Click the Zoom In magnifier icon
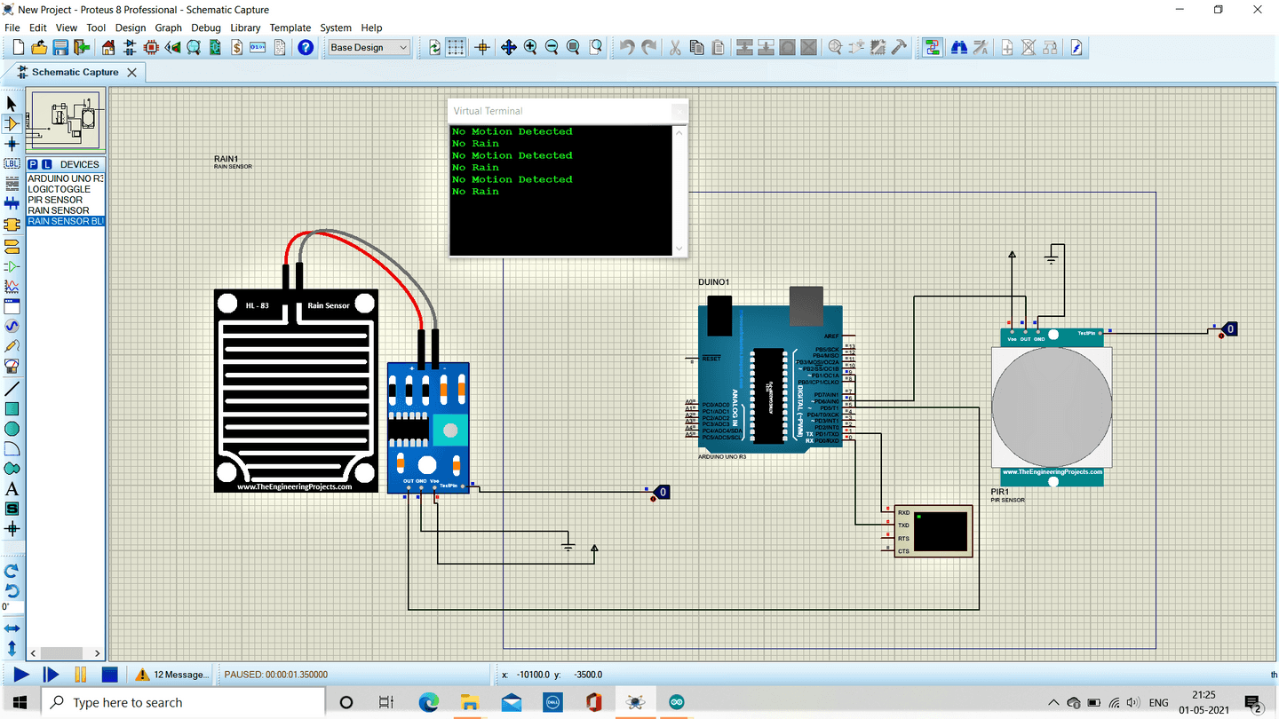The height and width of the screenshot is (719, 1279). point(530,47)
